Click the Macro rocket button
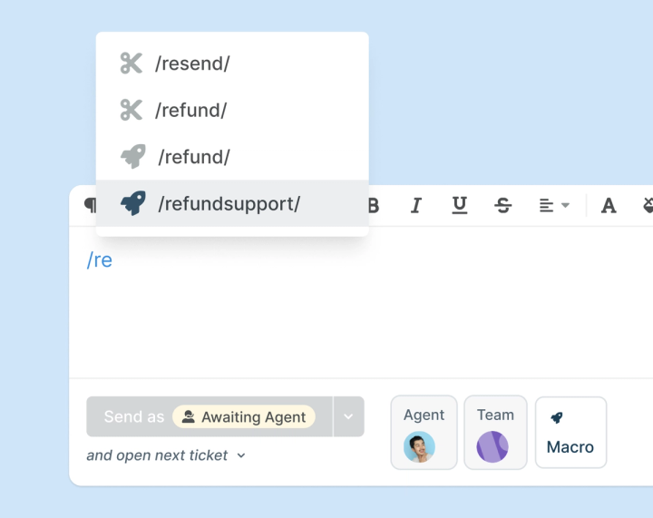653x518 pixels. click(570, 433)
